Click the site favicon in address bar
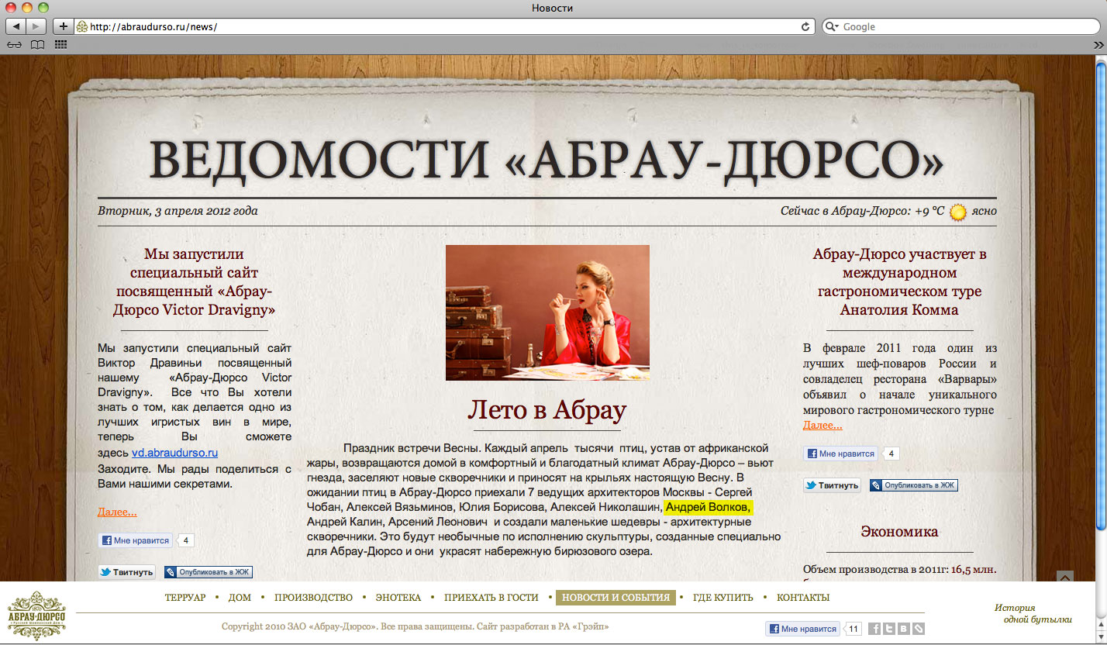1107x645 pixels. click(x=82, y=26)
